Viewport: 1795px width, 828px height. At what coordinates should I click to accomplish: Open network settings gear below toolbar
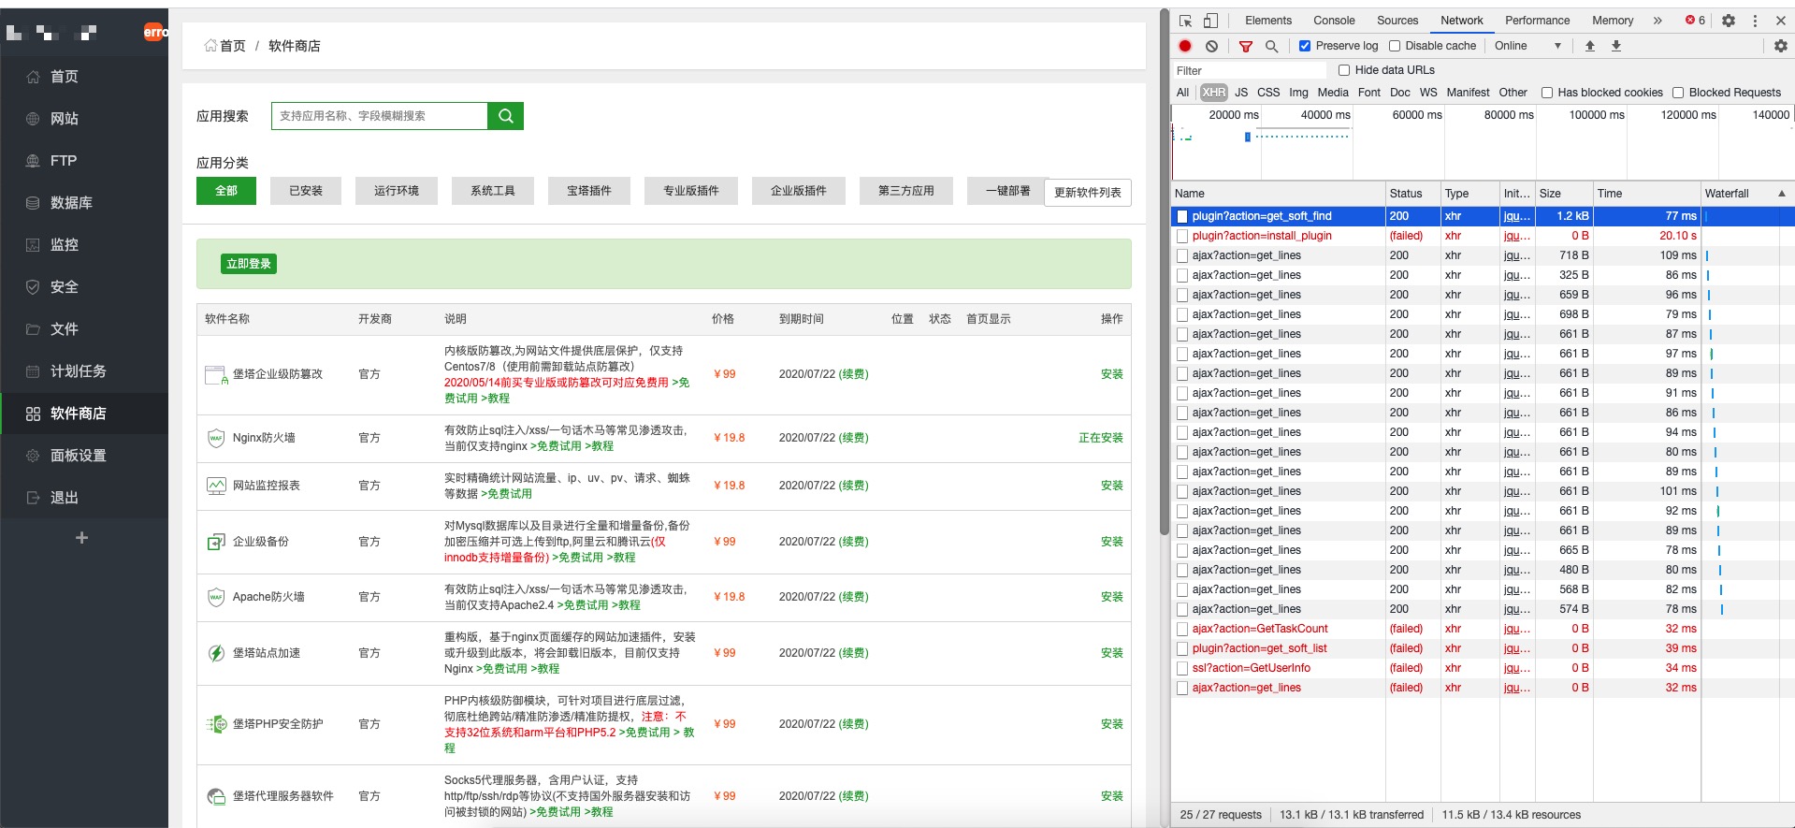point(1780,46)
